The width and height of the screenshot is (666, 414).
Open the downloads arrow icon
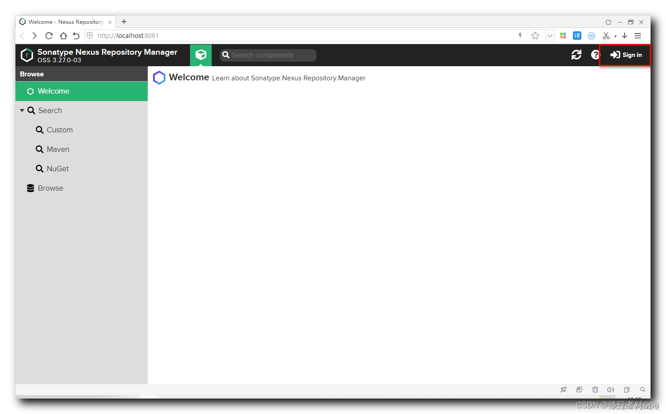pos(625,35)
